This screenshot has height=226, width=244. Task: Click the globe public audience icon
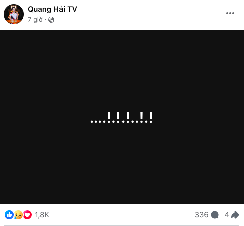(x=51, y=20)
